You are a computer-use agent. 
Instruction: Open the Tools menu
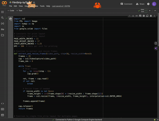[x=42, y=6]
